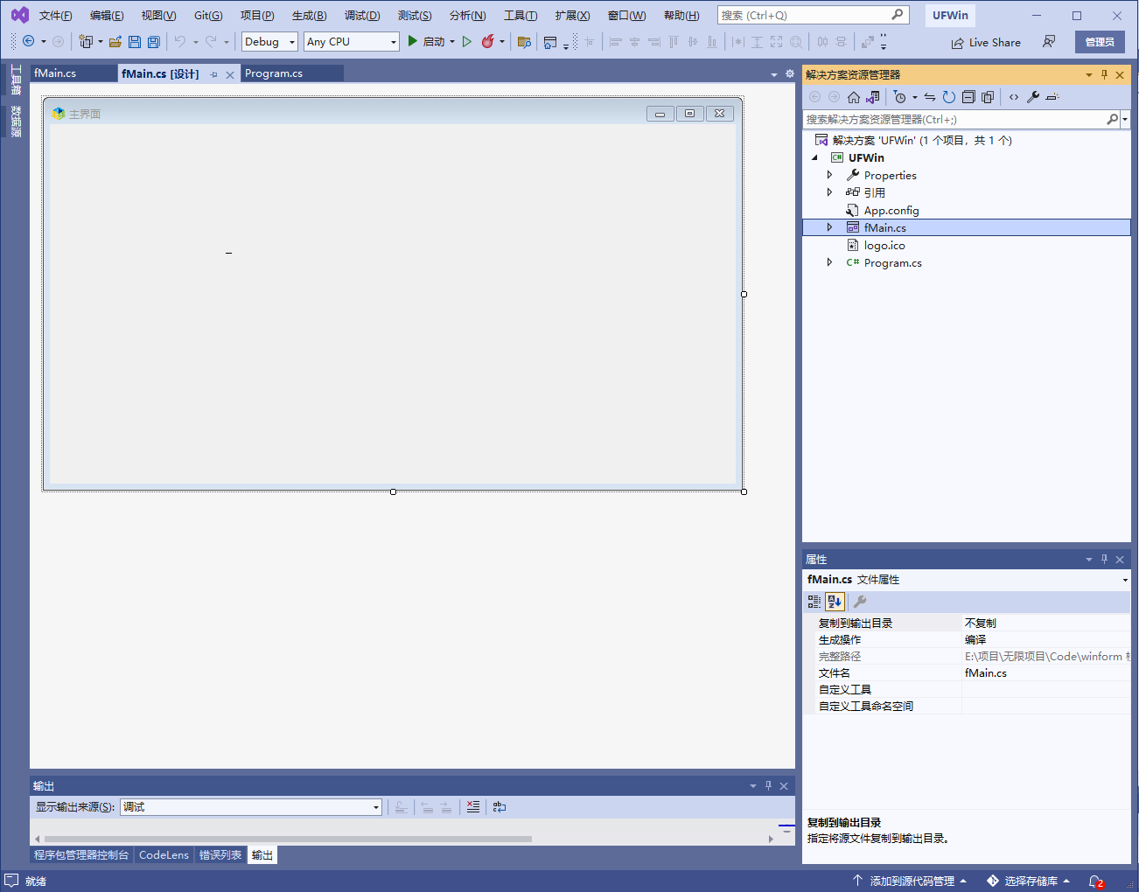Image resolution: width=1139 pixels, height=892 pixels.
Task: Open the 调试(D) menu
Action: tap(362, 16)
